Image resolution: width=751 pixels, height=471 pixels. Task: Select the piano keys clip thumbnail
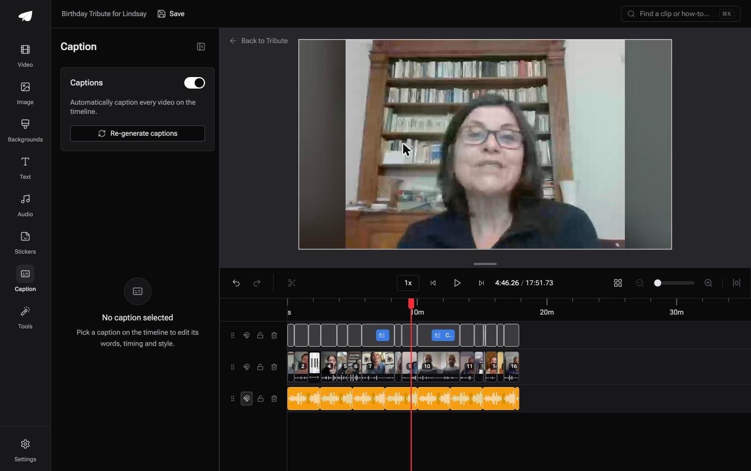click(x=314, y=367)
